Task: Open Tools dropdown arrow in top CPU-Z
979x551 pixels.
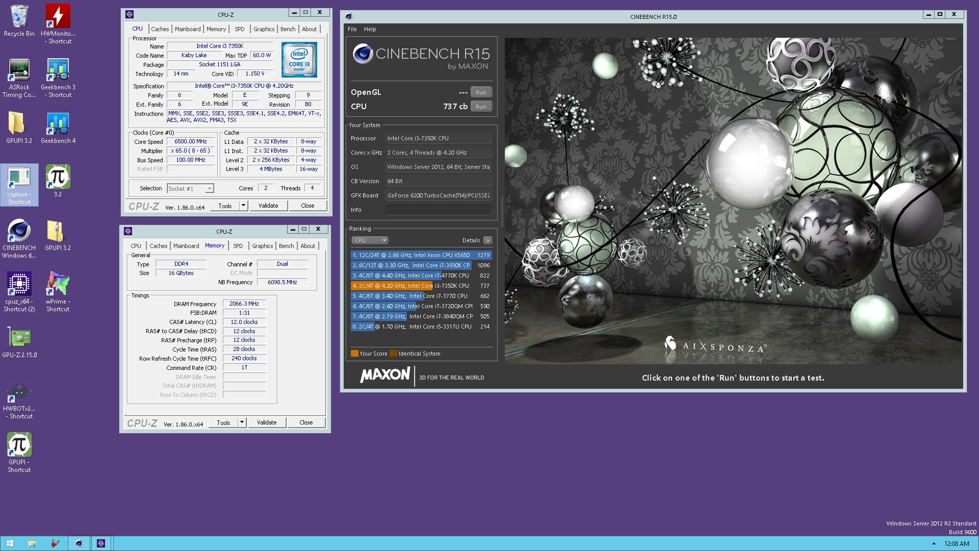Action: [243, 206]
